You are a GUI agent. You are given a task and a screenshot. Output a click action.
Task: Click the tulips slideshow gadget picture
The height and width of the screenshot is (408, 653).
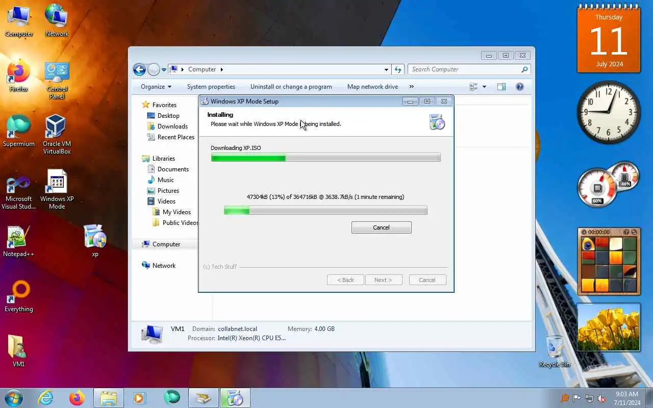pos(608,327)
